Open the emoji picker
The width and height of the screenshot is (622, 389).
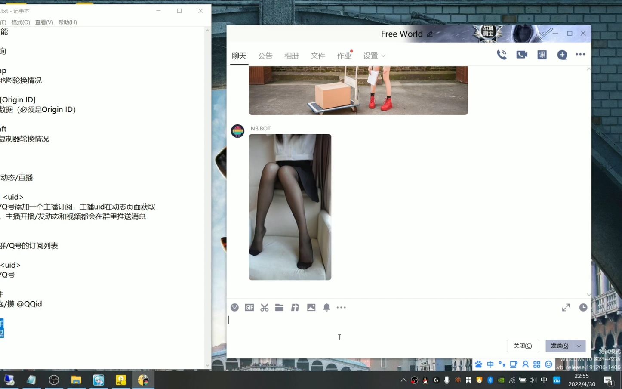[x=234, y=307]
